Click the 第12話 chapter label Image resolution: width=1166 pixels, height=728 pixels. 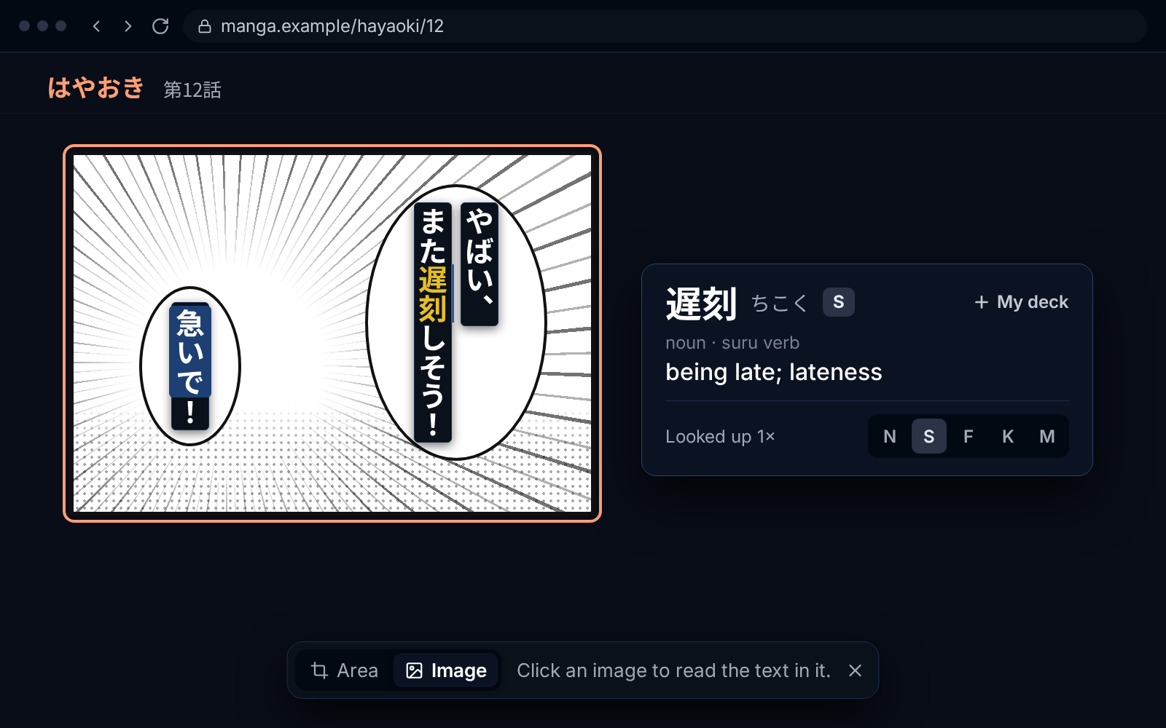(192, 90)
